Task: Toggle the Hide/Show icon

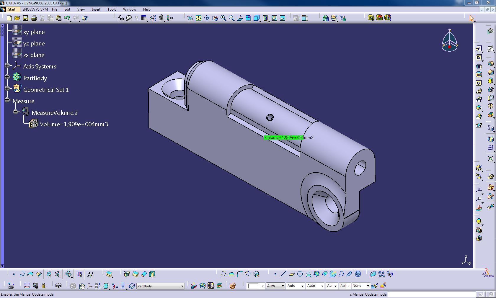Action: pyautogui.click(x=274, y=18)
